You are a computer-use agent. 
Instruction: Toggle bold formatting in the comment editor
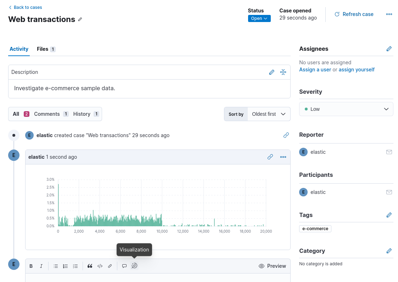pyautogui.click(x=31, y=266)
